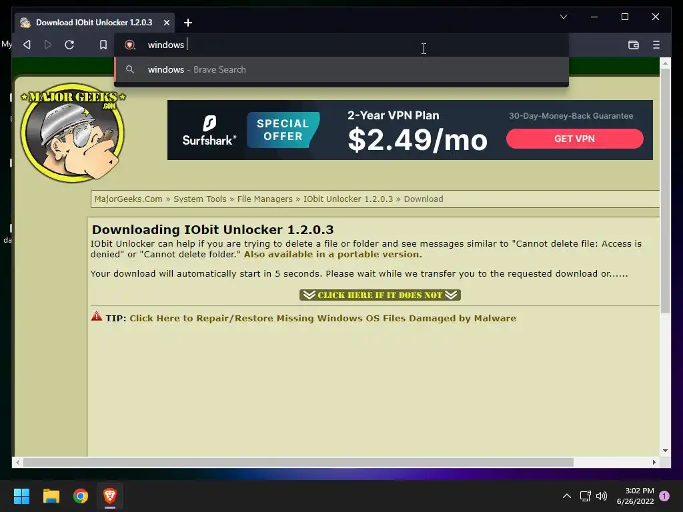Viewport: 683px width, 512px height.
Task: Open the MajorGeeks.Com breadcrumb link
Action: click(x=129, y=199)
